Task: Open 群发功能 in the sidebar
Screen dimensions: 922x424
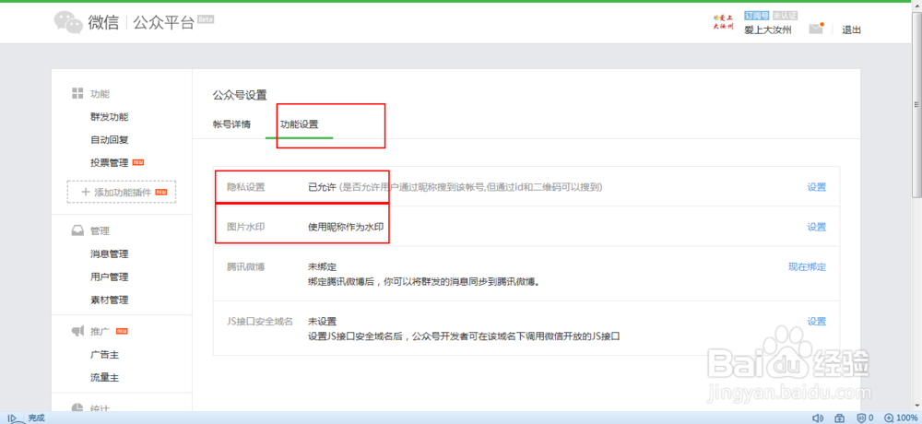Action: [x=110, y=117]
